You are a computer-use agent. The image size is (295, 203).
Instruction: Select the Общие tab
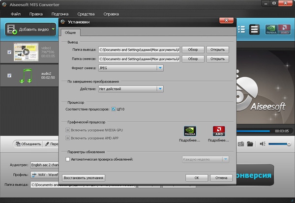point(70,32)
